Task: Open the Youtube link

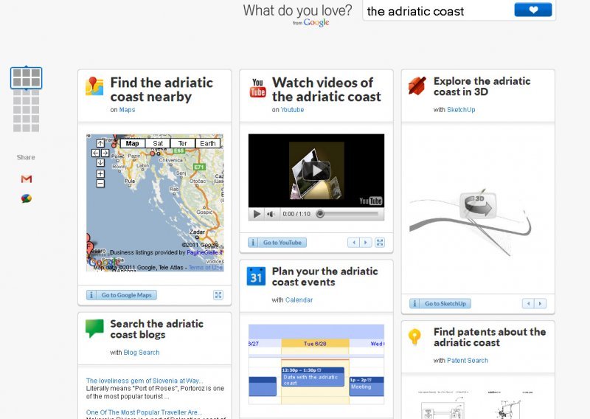Action: [x=292, y=110]
